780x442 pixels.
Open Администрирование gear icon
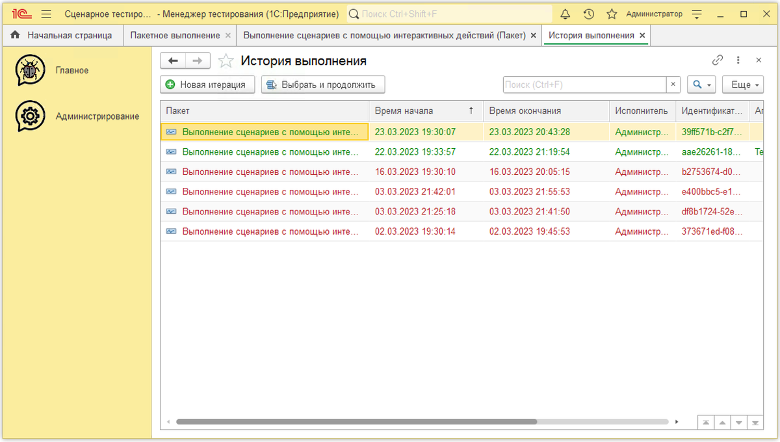tap(30, 116)
